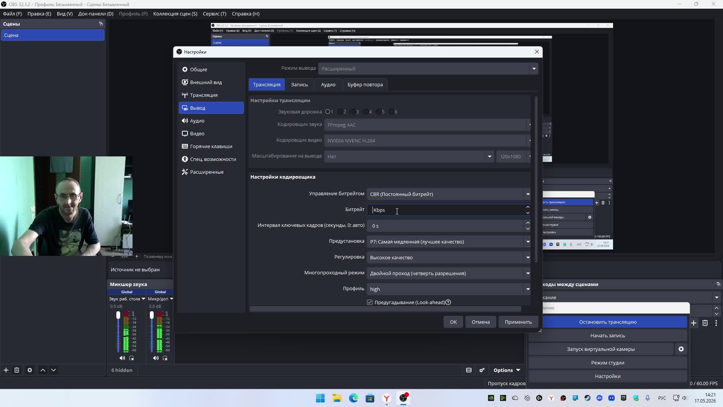Image resolution: width=723 pixels, height=407 pixels.
Task: Click Отмена to cancel settings
Action: click(x=481, y=322)
